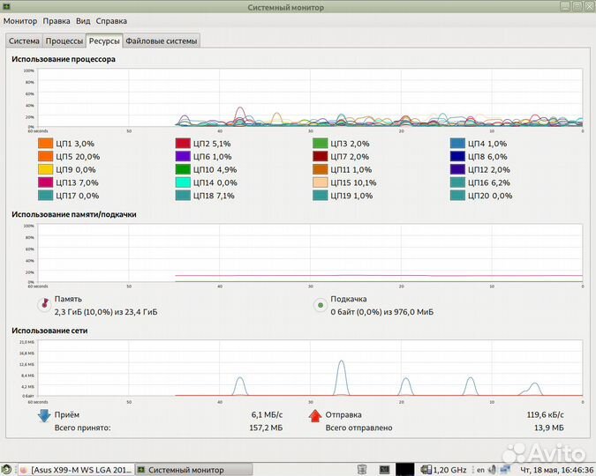Open the Монитор menu
Image resolution: width=596 pixels, height=476 pixels.
(x=20, y=21)
